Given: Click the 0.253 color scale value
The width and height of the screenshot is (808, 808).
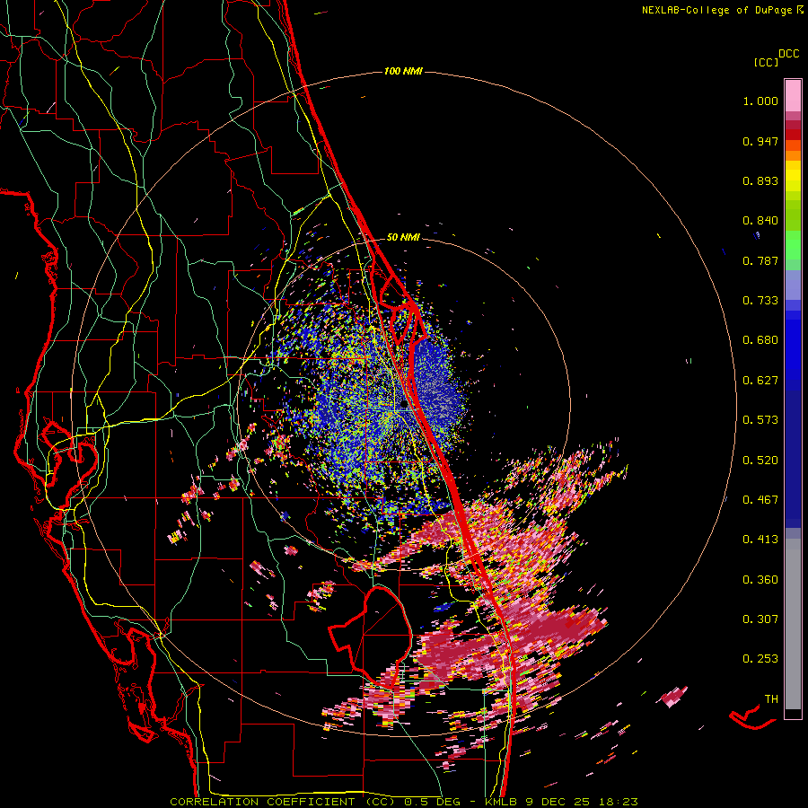Looking at the screenshot, I should point(760,659).
